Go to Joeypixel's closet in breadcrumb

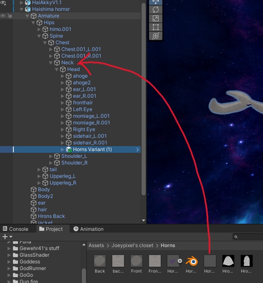[x=132, y=245]
